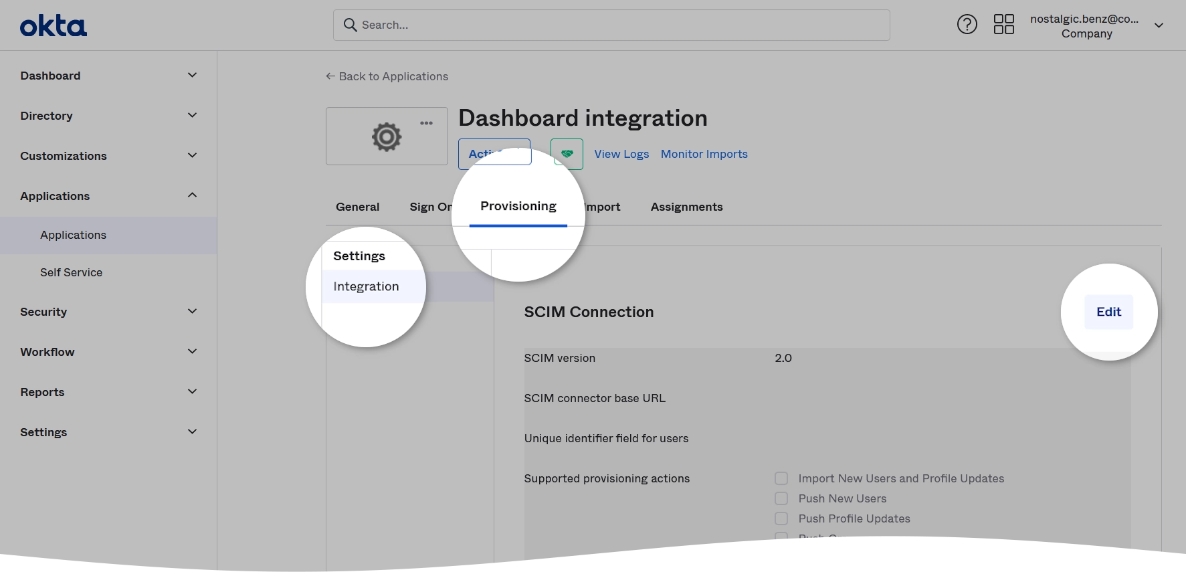Click the SCIM connector base URL label
Screen dimensions: 1186x572
point(595,398)
